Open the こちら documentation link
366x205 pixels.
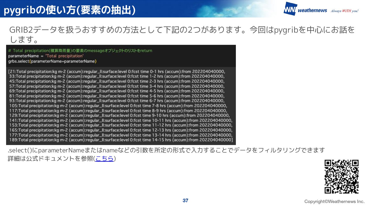[x=104, y=159]
